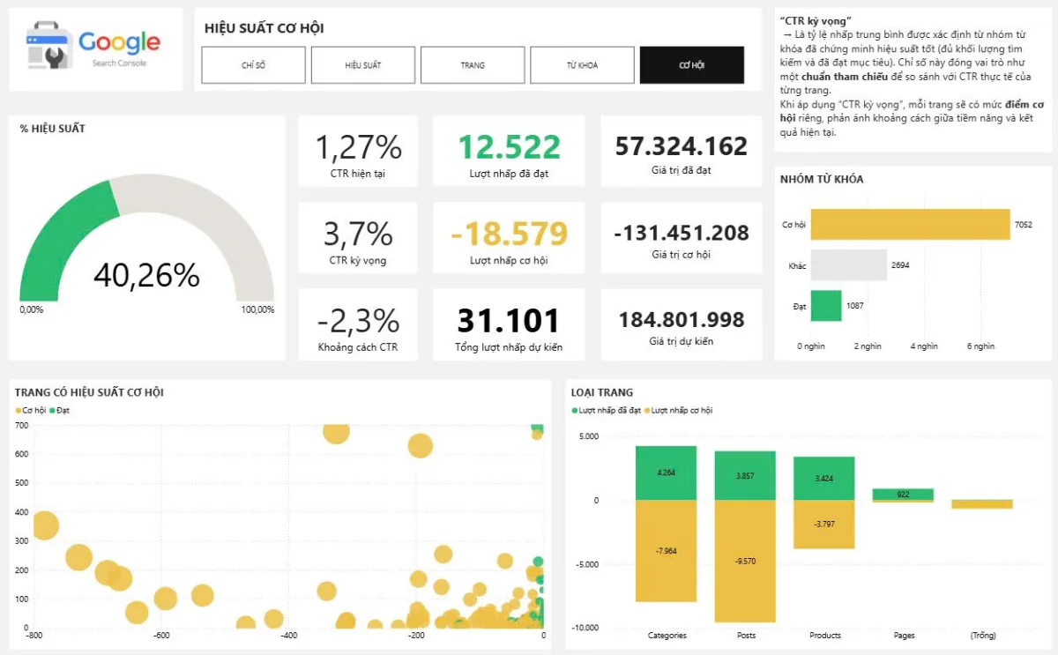This screenshot has height=655, width=1058.
Task: Click the Pages axis label
Action: point(903,636)
